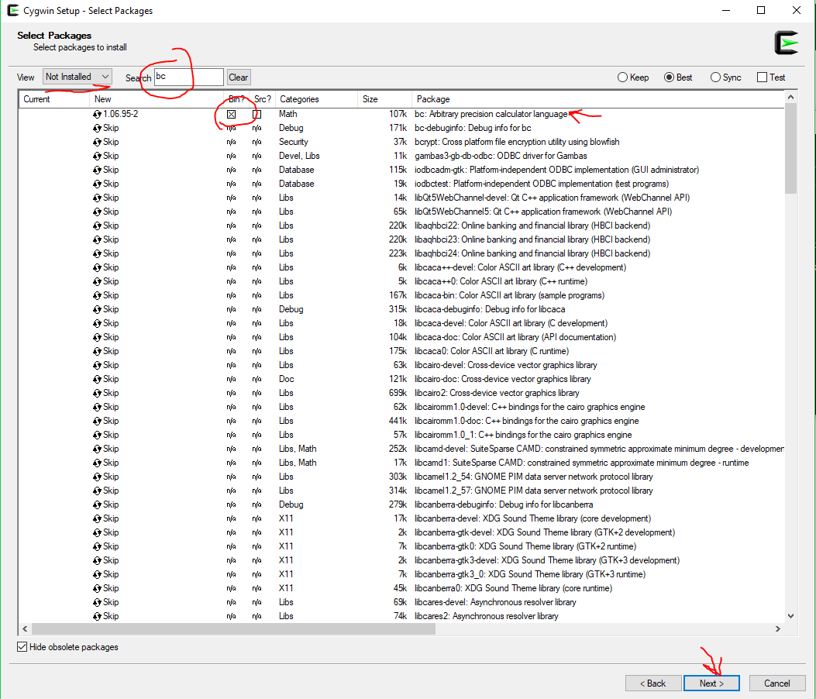This screenshot has height=699, width=816.
Task: Click Skip icon next to libaqhbci24
Action: (97, 253)
